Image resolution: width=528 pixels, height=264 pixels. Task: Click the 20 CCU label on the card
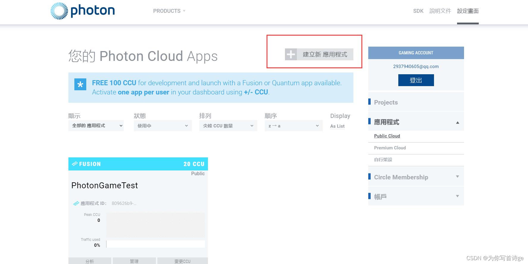(194, 164)
